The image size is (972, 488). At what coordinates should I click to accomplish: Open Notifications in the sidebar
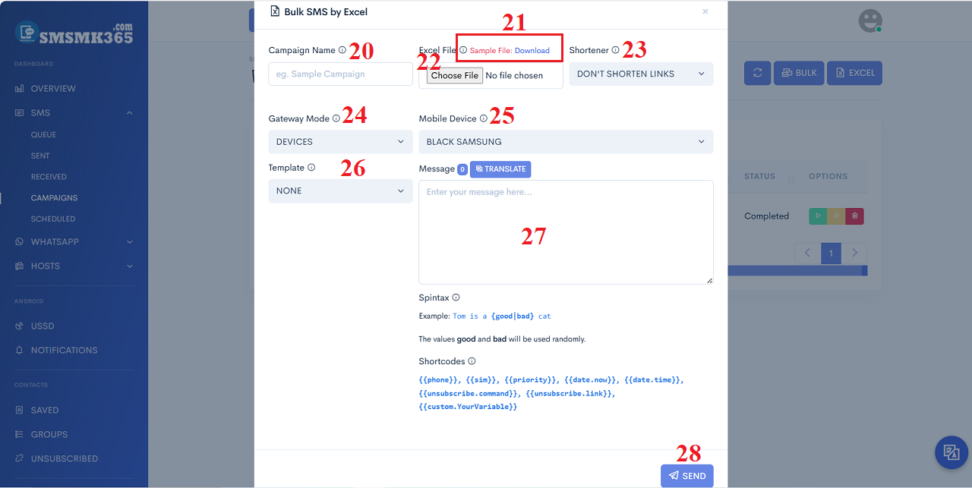[x=64, y=351]
